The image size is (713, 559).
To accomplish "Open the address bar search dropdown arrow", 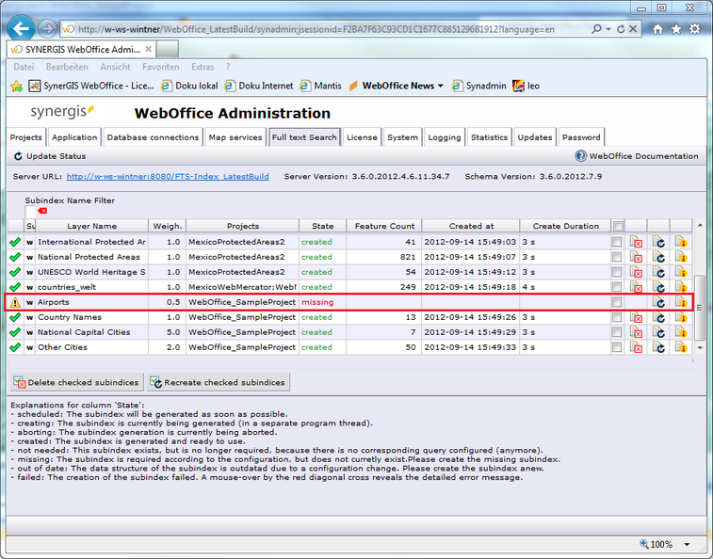I will (608, 29).
